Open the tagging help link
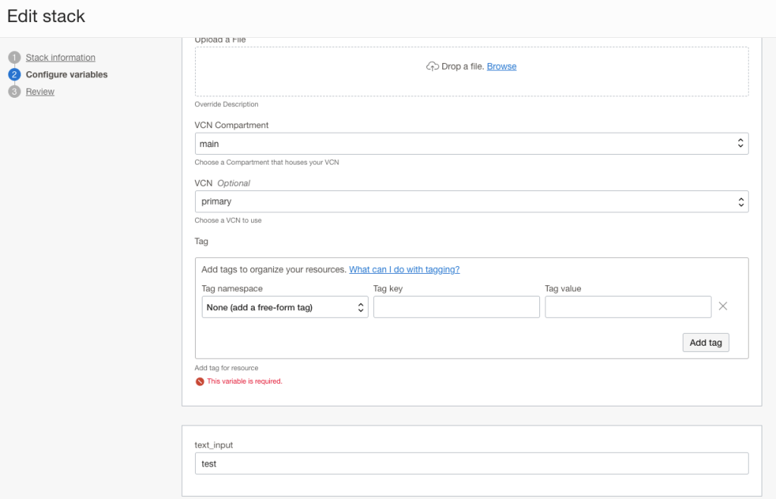 coord(404,268)
